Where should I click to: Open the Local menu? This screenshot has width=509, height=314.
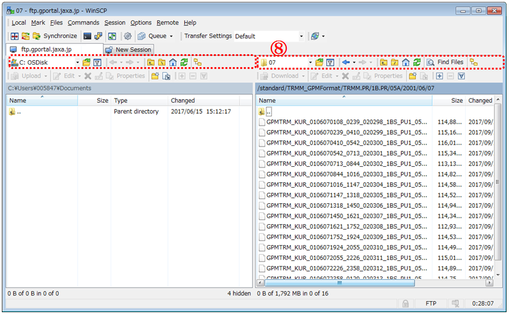tap(19, 23)
